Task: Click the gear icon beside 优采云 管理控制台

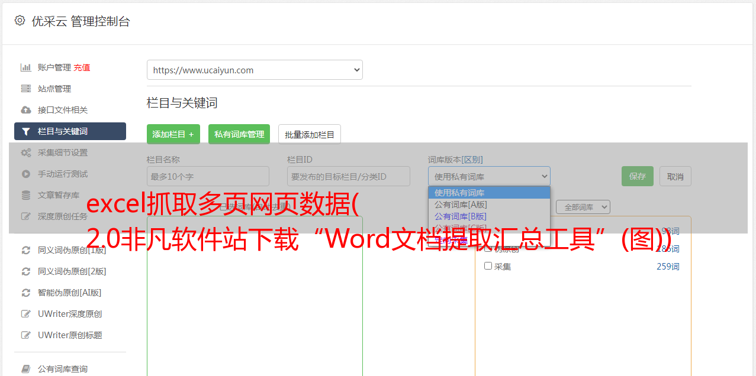Action: click(20, 21)
